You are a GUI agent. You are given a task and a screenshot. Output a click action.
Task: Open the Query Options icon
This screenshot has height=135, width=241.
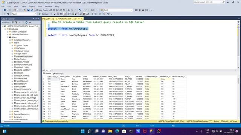point(61,14)
